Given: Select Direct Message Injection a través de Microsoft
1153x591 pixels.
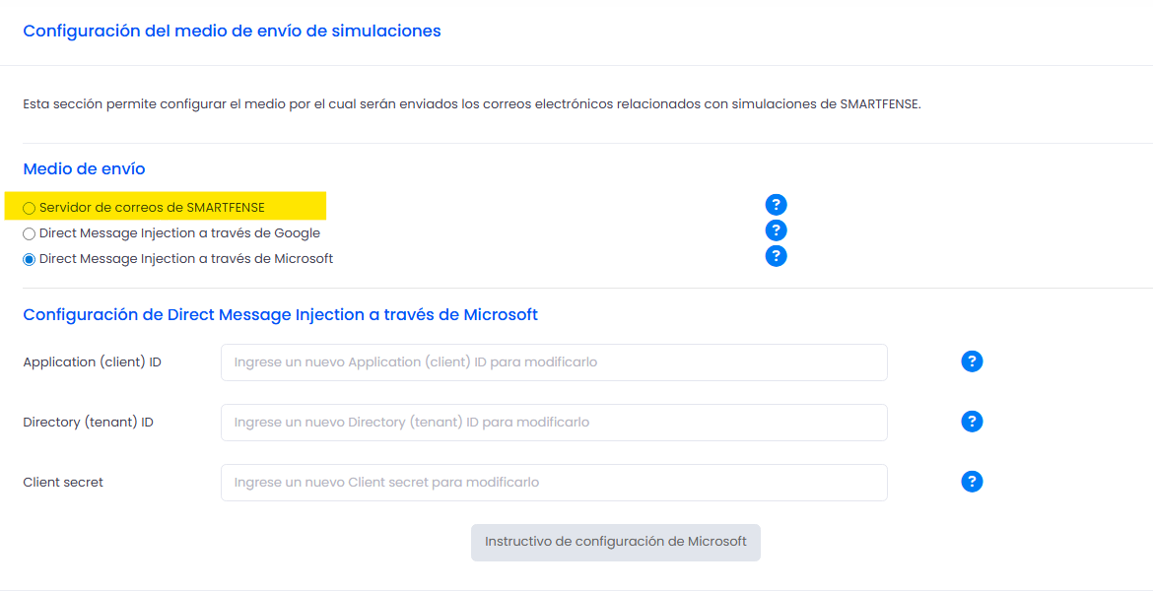Looking at the screenshot, I should (30, 259).
